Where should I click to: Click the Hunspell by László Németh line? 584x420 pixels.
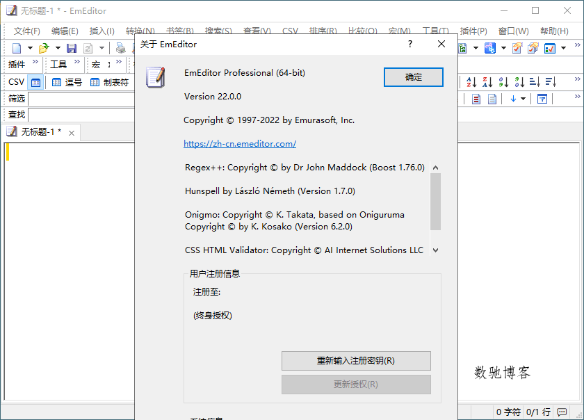click(270, 191)
